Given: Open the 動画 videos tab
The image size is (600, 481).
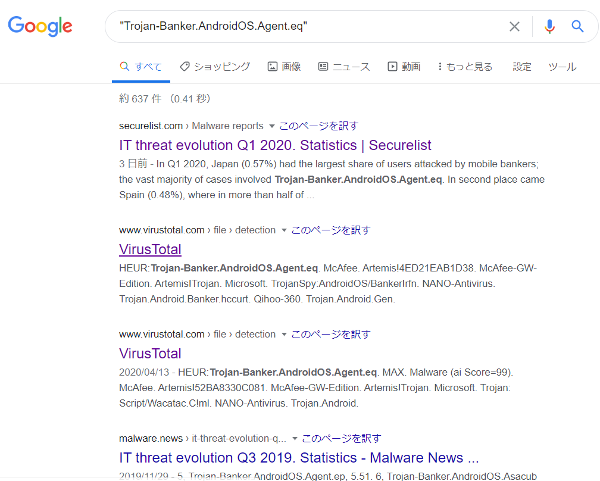Looking at the screenshot, I should coord(404,67).
